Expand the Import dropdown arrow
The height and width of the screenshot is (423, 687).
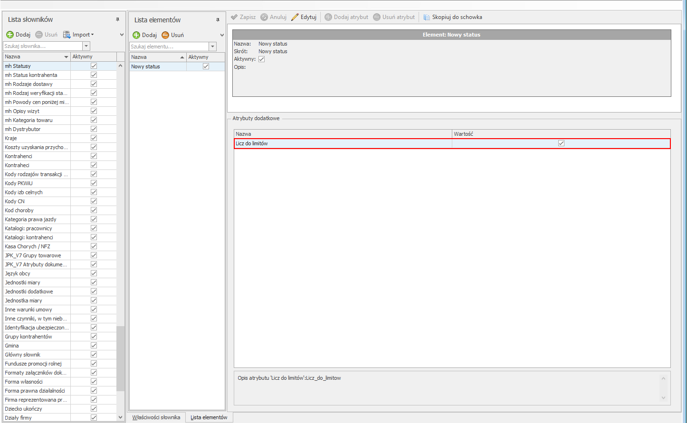pos(93,35)
